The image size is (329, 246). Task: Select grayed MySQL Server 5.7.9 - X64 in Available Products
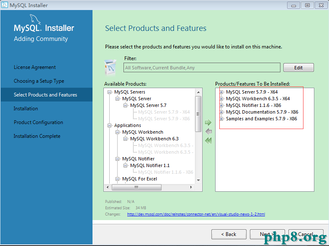(x=164, y=112)
